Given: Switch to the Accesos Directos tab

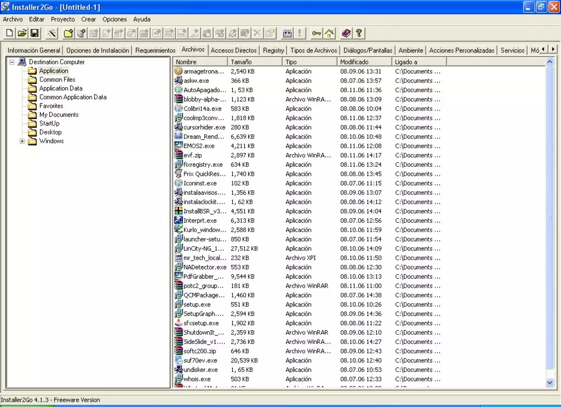Looking at the screenshot, I should [x=234, y=50].
